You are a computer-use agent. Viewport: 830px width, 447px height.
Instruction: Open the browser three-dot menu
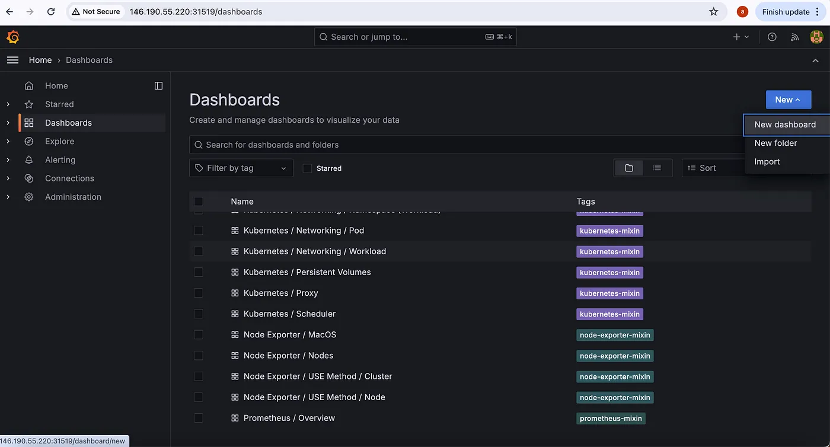[818, 11]
